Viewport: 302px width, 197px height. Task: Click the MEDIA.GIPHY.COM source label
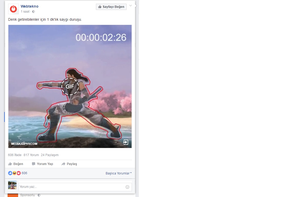point(24,143)
